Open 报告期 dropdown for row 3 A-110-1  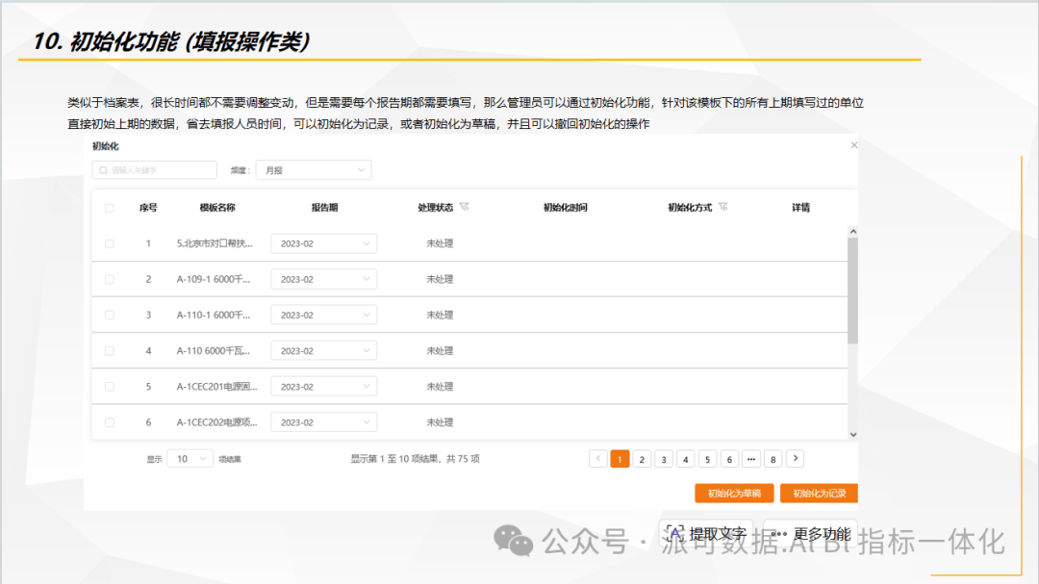point(324,315)
